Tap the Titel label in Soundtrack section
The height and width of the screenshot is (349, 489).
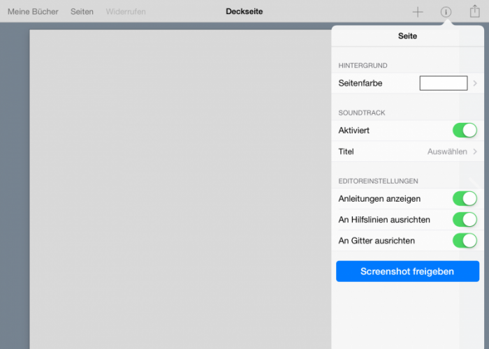point(346,151)
